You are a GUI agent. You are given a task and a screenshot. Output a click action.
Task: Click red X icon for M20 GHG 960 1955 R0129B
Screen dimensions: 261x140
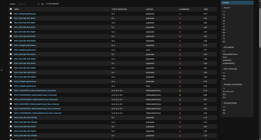[x=180, y=118]
